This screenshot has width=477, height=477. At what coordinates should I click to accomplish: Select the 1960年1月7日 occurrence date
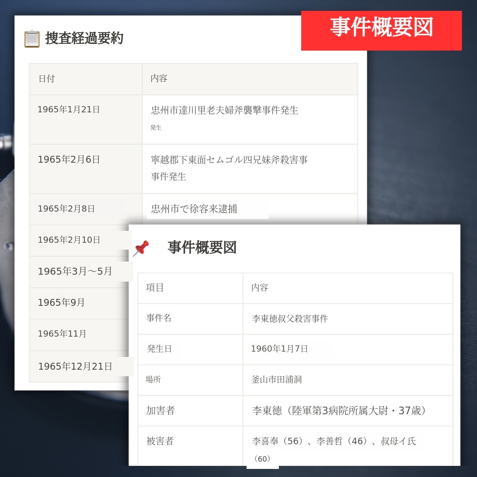pos(279,349)
